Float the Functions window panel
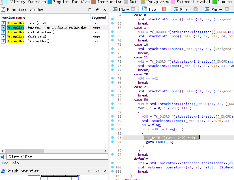This screenshot has width=234, height=180. pos(97,10)
